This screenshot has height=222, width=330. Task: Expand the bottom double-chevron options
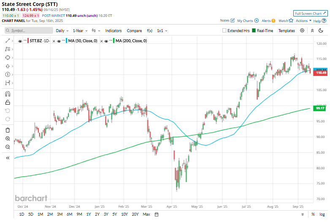303,214
